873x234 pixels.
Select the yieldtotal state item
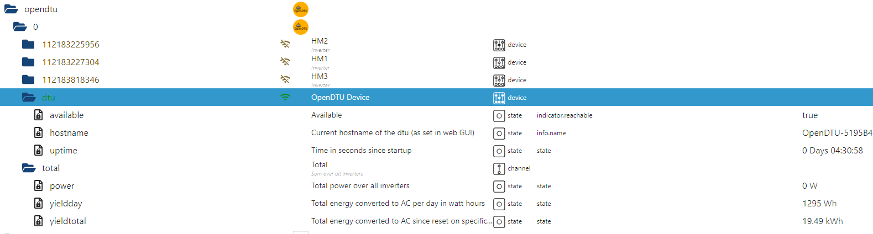click(x=68, y=221)
